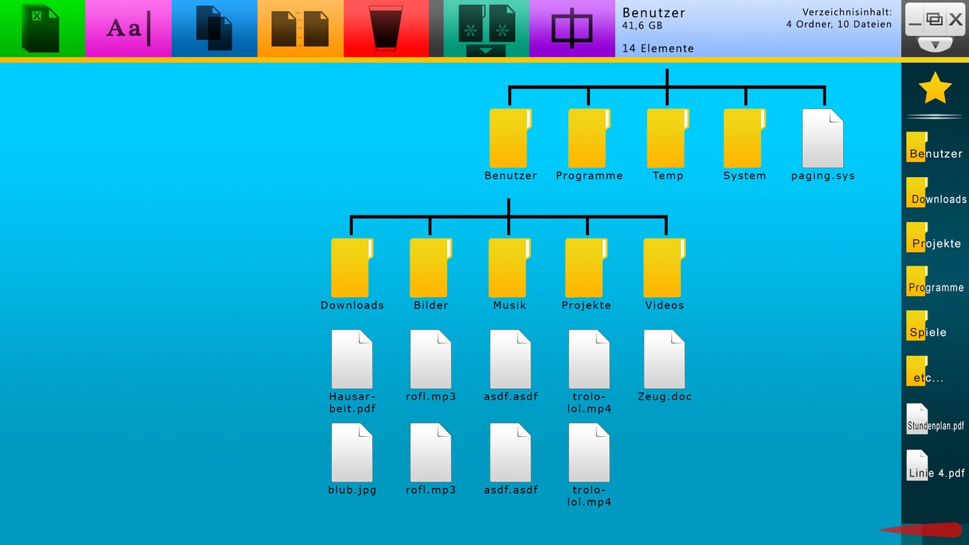969x545 pixels.
Task: Click the orange two-documents toolbar icon
Action: 300,29
